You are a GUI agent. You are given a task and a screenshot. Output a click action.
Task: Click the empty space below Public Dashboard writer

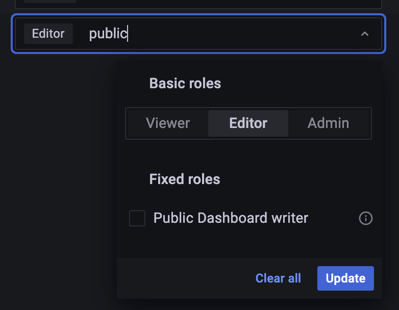245,243
